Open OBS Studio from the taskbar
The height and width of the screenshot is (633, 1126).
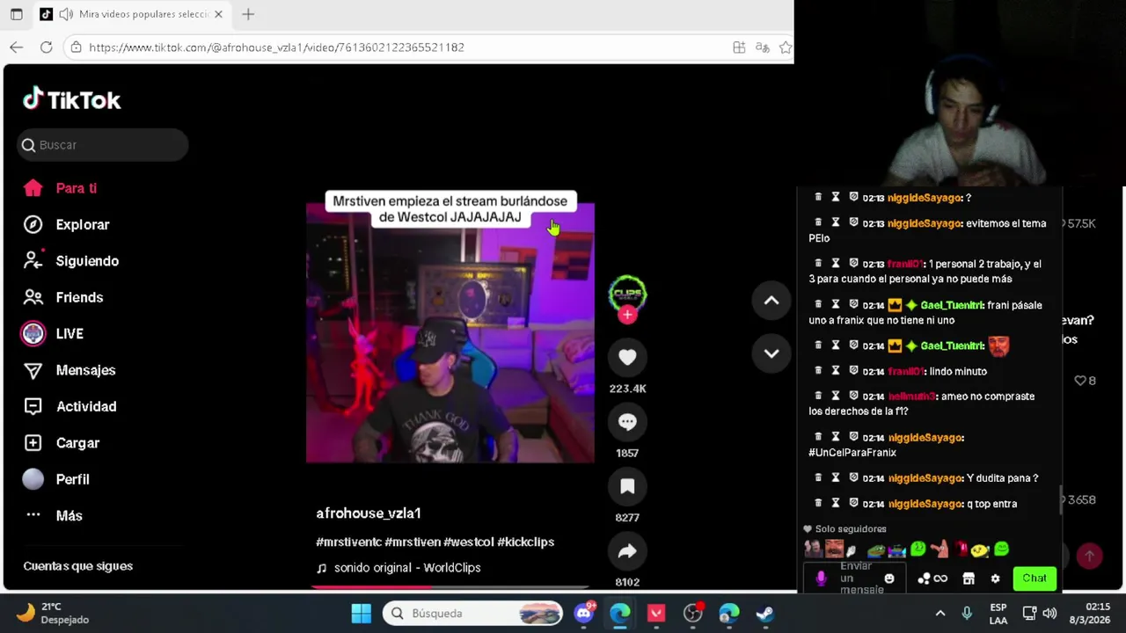coord(693,614)
